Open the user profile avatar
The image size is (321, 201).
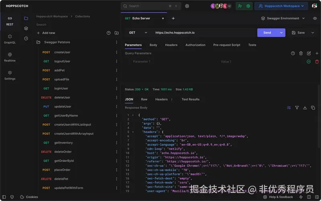click(315, 6)
